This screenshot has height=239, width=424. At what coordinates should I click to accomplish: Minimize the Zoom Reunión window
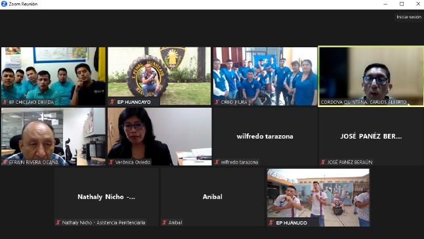(x=385, y=4)
